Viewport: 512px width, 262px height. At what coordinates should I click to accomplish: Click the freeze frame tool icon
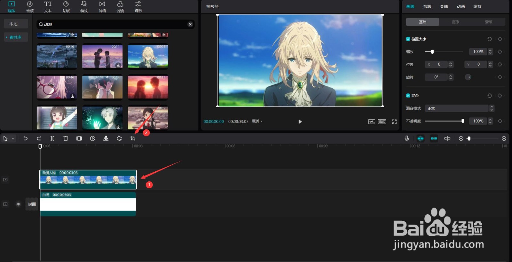(x=79, y=138)
